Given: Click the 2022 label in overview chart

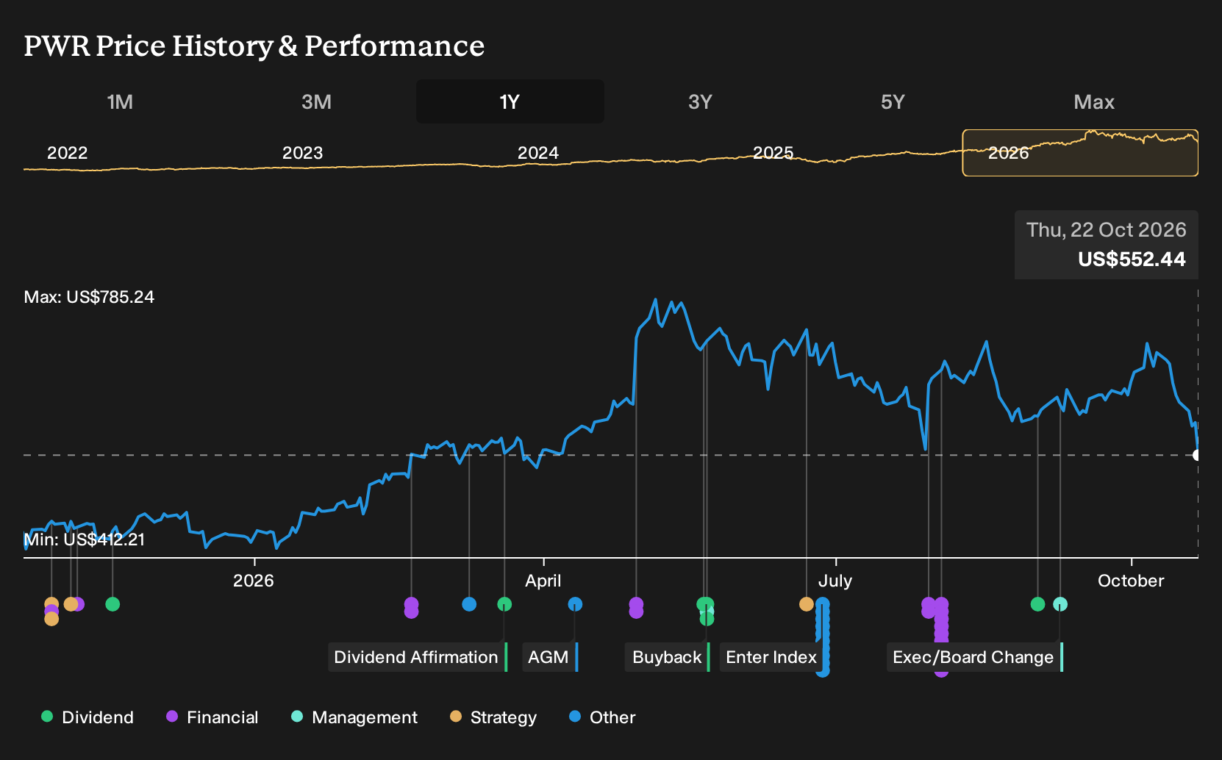Looking at the screenshot, I should (68, 153).
